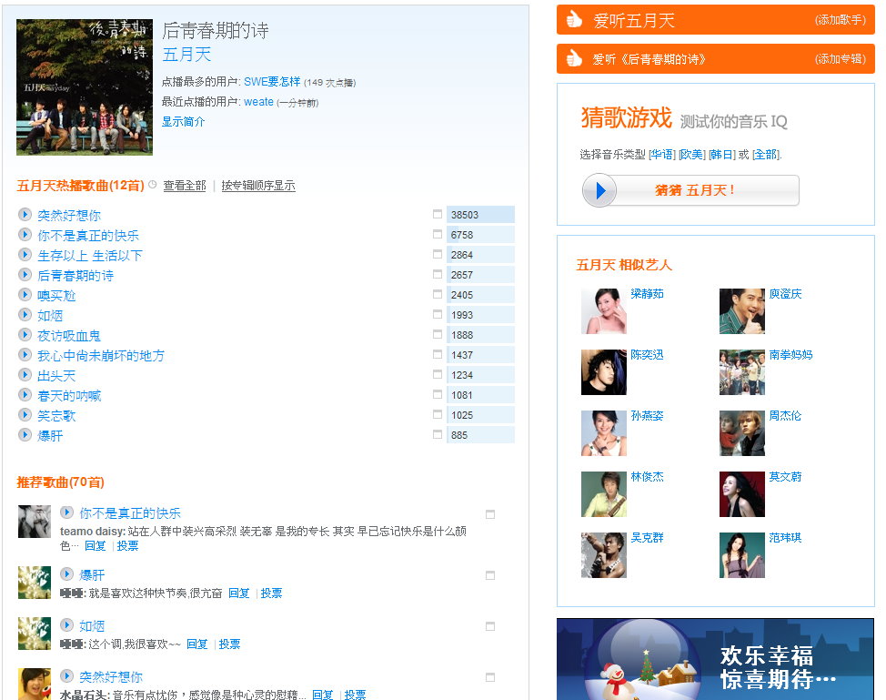Tick the box for song with 2657 plays
The width and height of the screenshot is (886, 700).
[438, 274]
